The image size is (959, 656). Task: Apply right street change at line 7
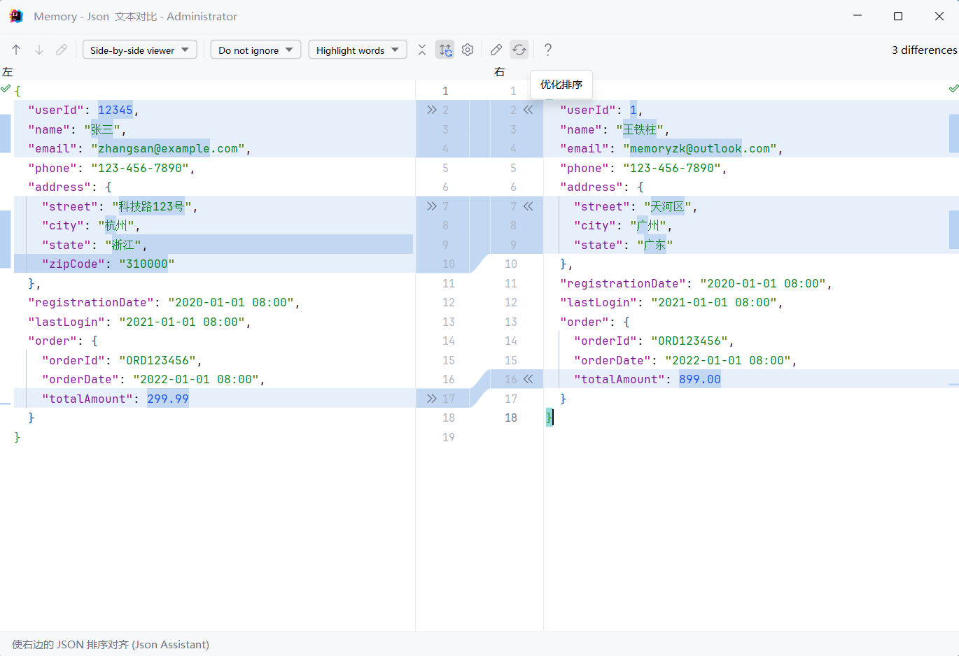tap(528, 206)
